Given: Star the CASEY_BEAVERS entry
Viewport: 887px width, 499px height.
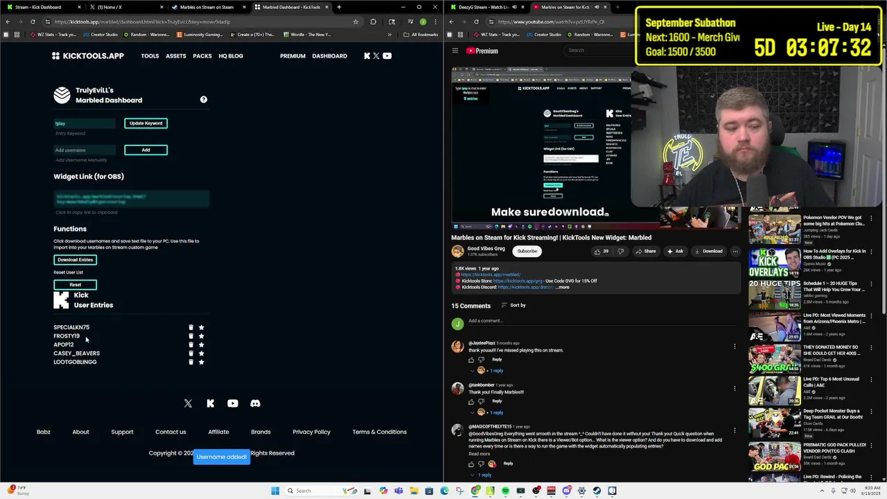Looking at the screenshot, I should [x=202, y=353].
